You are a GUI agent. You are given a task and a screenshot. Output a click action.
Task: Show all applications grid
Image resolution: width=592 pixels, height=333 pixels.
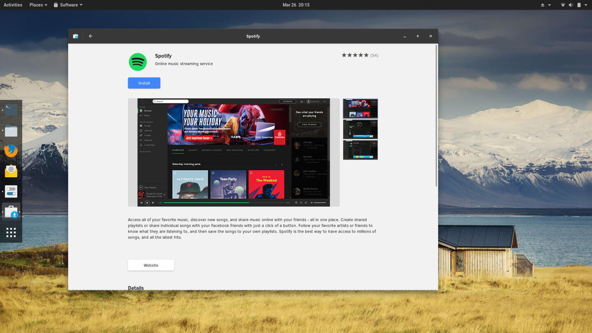click(11, 232)
